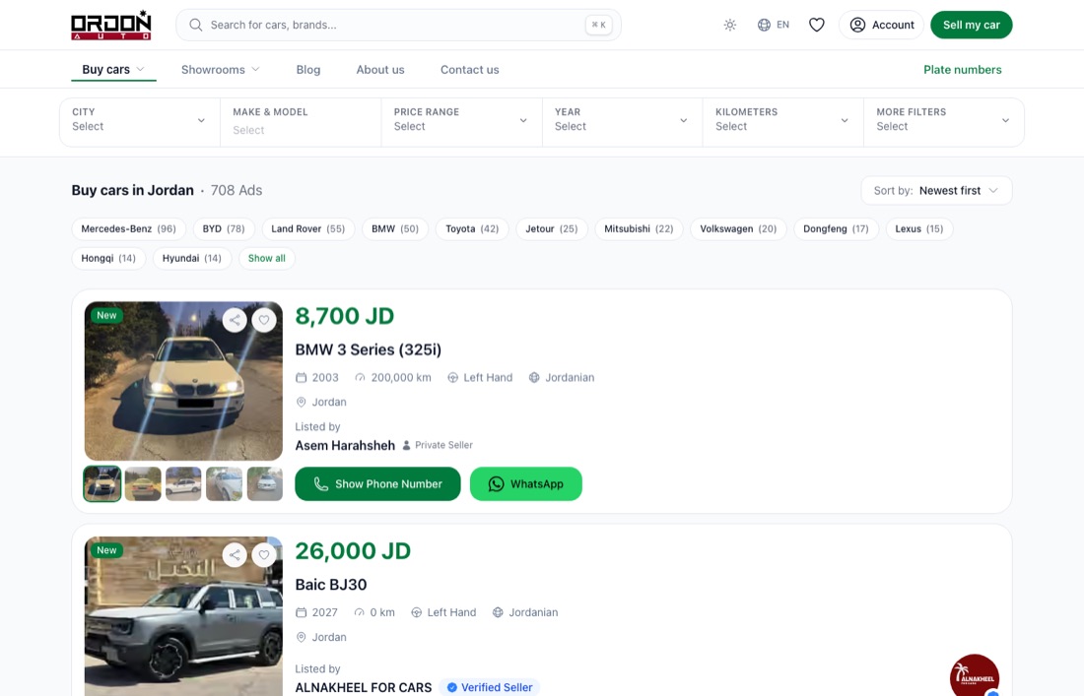This screenshot has height=696, width=1084.
Task: Filter by Mercedes-Benz (96) chip
Action: click(128, 228)
